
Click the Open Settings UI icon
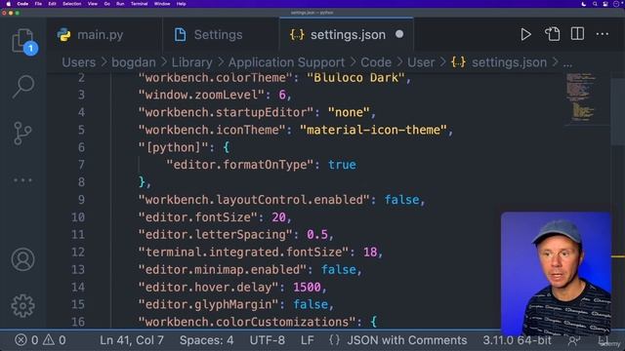(x=552, y=34)
